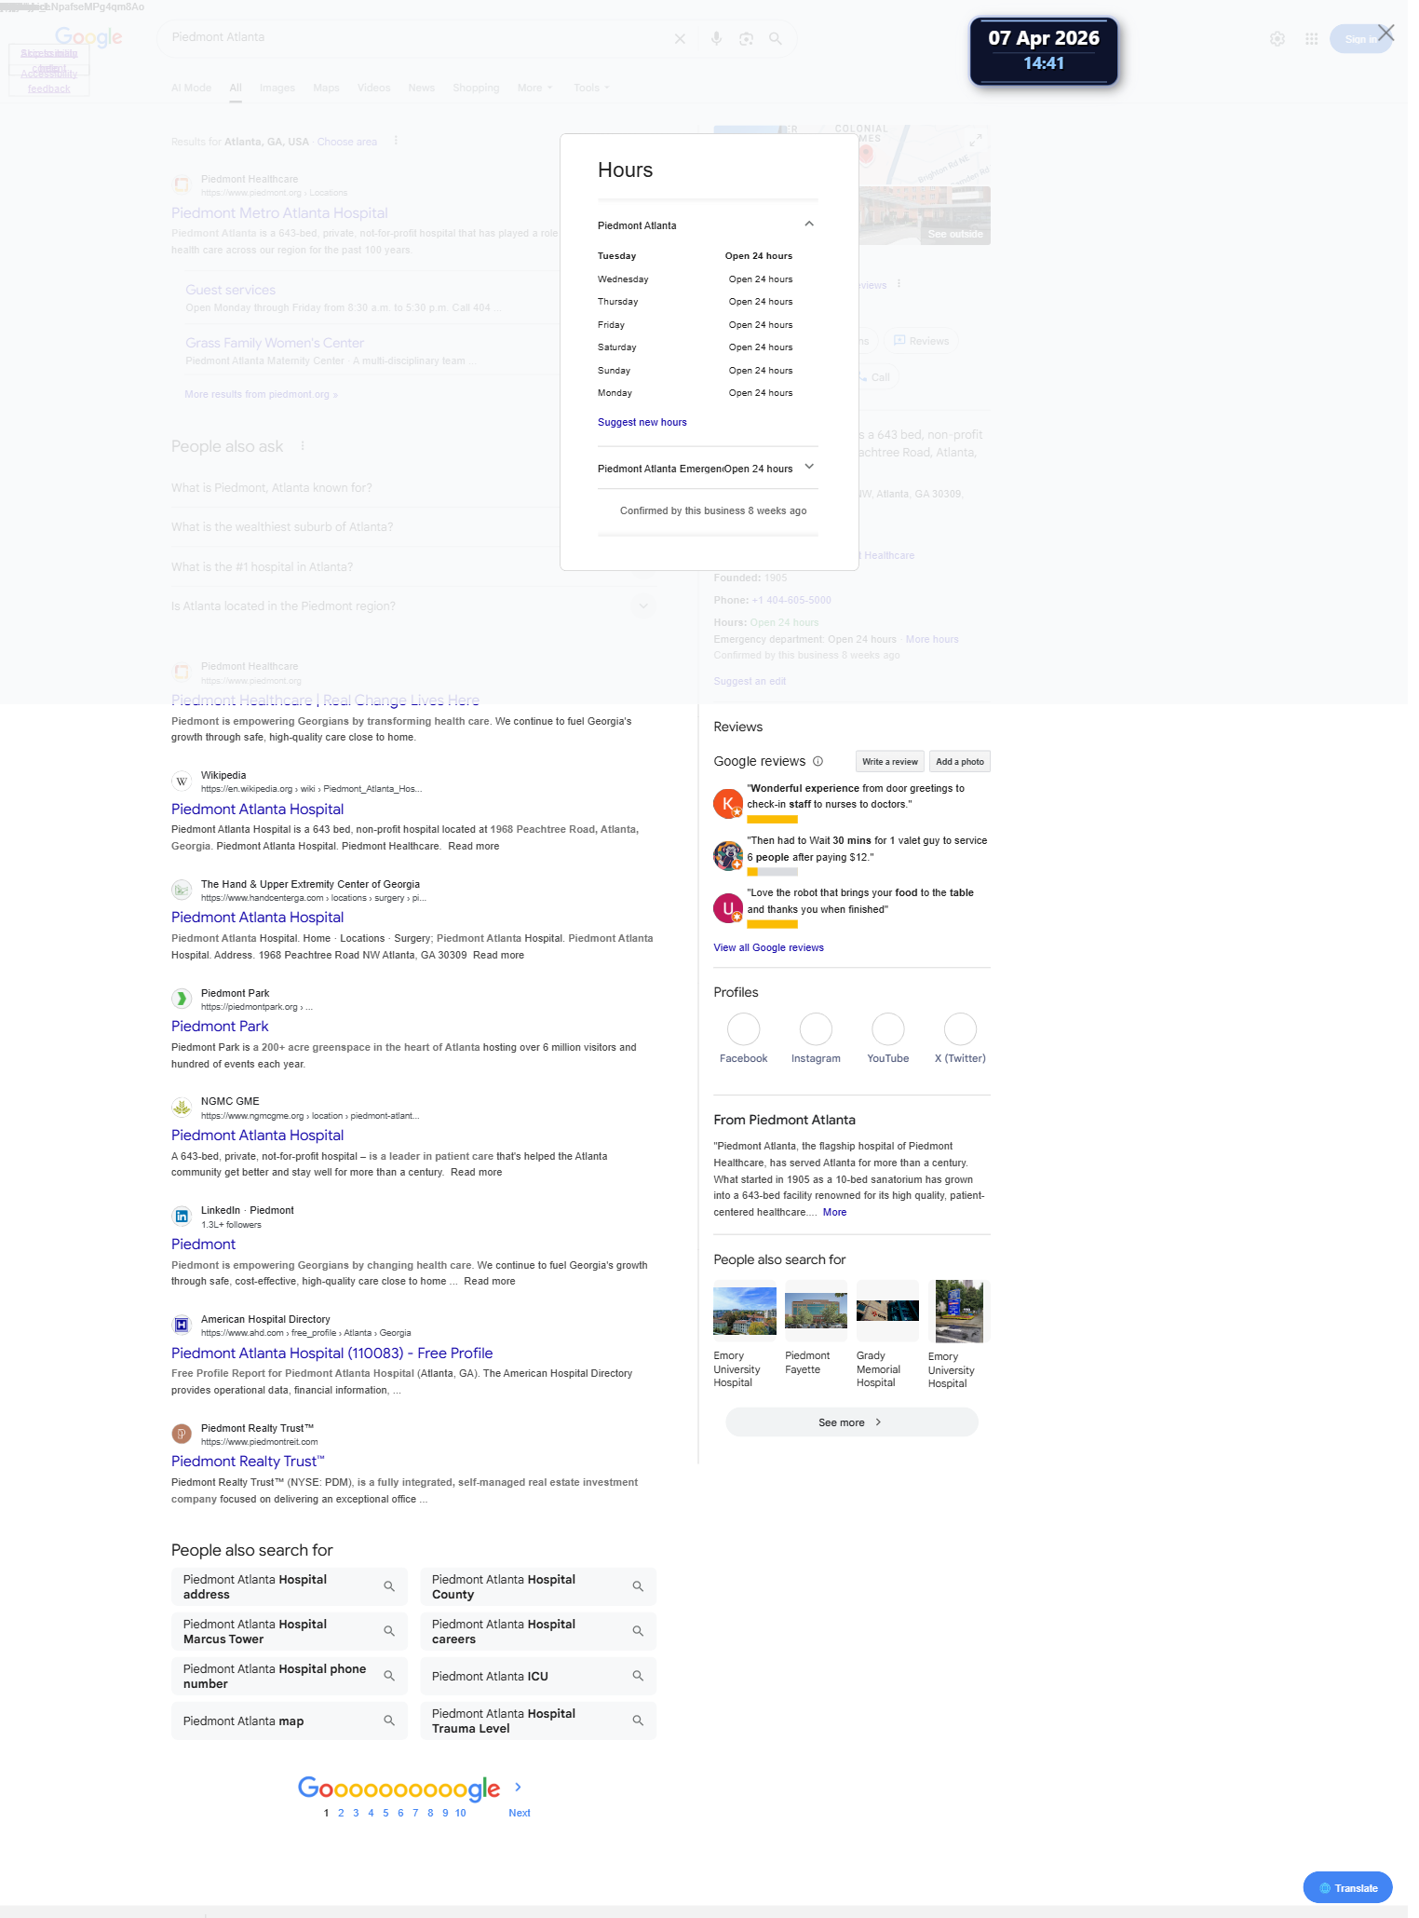View all Google reviews
The width and height of the screenshot is (1419, 1918).
tap(768, 947)
